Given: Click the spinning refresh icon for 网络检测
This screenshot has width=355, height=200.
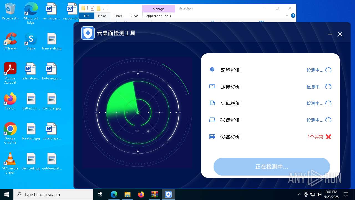Looking at the screenshot, I should coord(328,70).
